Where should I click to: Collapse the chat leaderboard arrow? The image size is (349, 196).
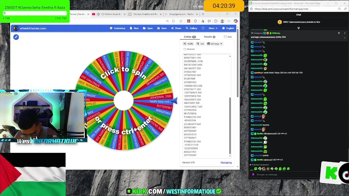coord(299,28)
